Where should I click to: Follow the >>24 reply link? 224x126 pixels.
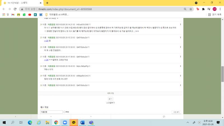point(46,60)
